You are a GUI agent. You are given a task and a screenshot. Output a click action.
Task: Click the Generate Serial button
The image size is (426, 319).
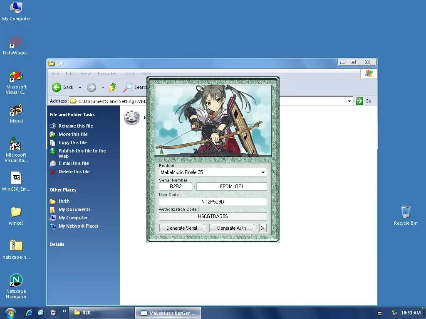[181, 228]
